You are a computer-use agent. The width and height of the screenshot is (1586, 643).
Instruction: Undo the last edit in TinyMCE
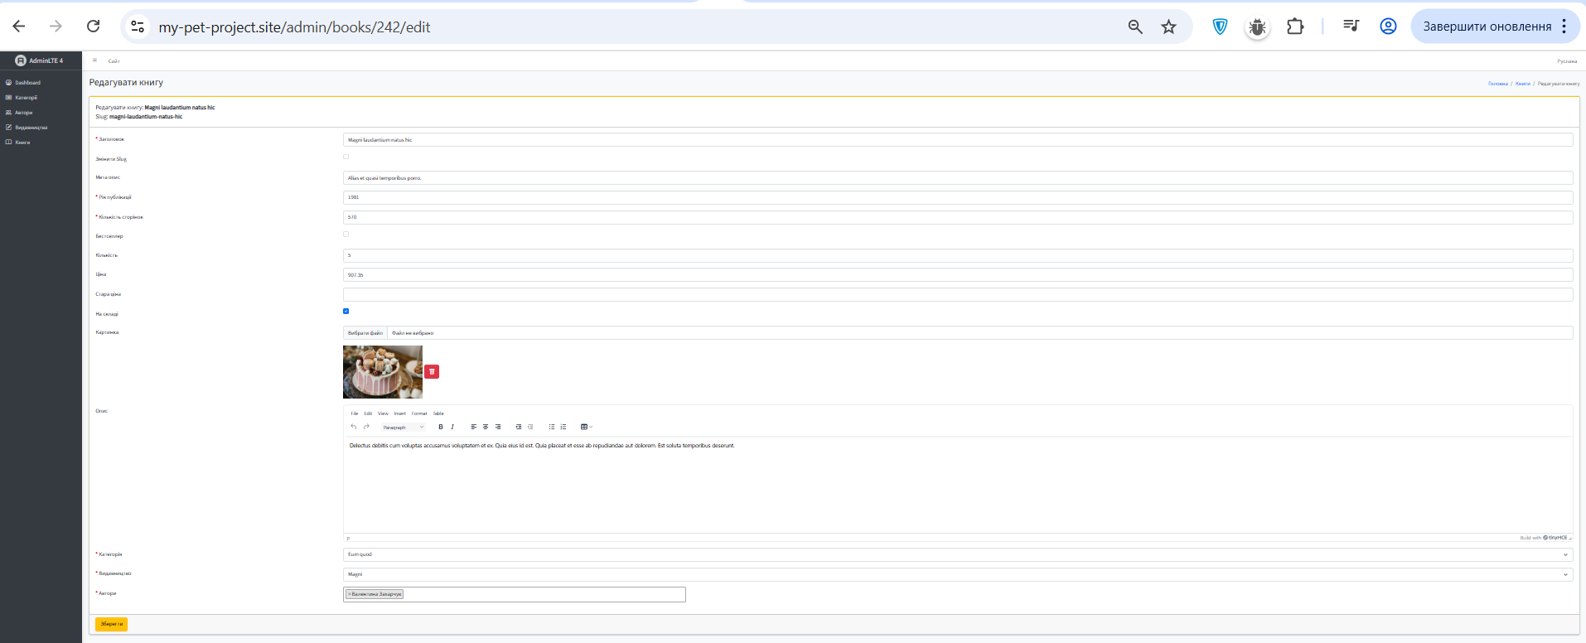point(354,427)
